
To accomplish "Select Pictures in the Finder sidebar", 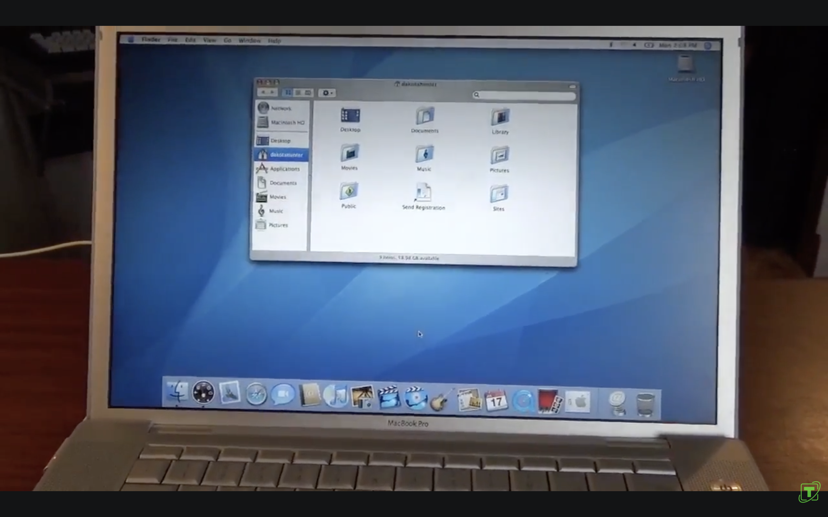I will click(x=279, y=225).
